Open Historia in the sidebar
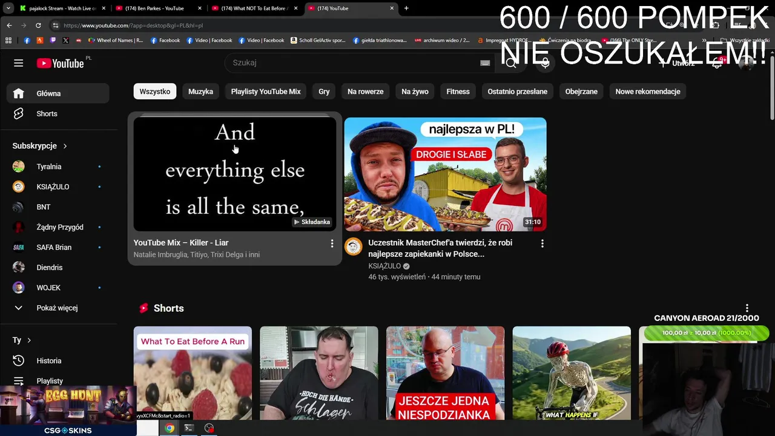Viewport: 775px width, 436px height. coord(58,361)
